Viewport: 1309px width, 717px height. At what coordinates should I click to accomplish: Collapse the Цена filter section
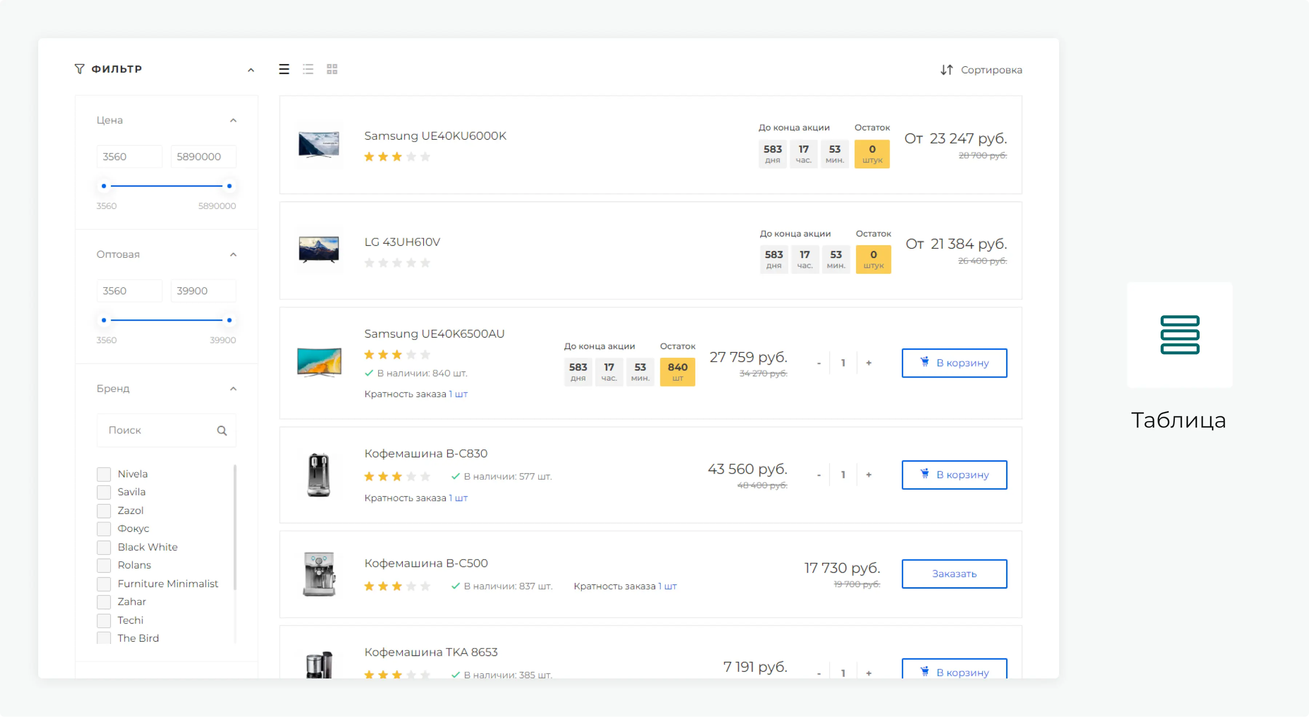(x=233, y=120)
